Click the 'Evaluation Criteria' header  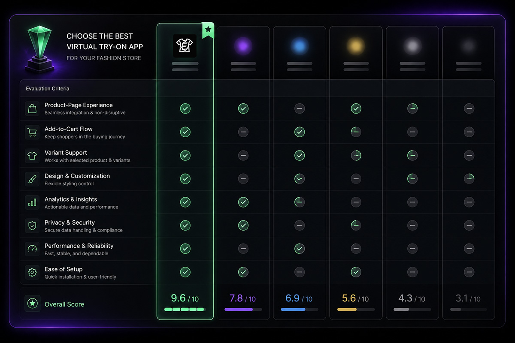(48, 89)
